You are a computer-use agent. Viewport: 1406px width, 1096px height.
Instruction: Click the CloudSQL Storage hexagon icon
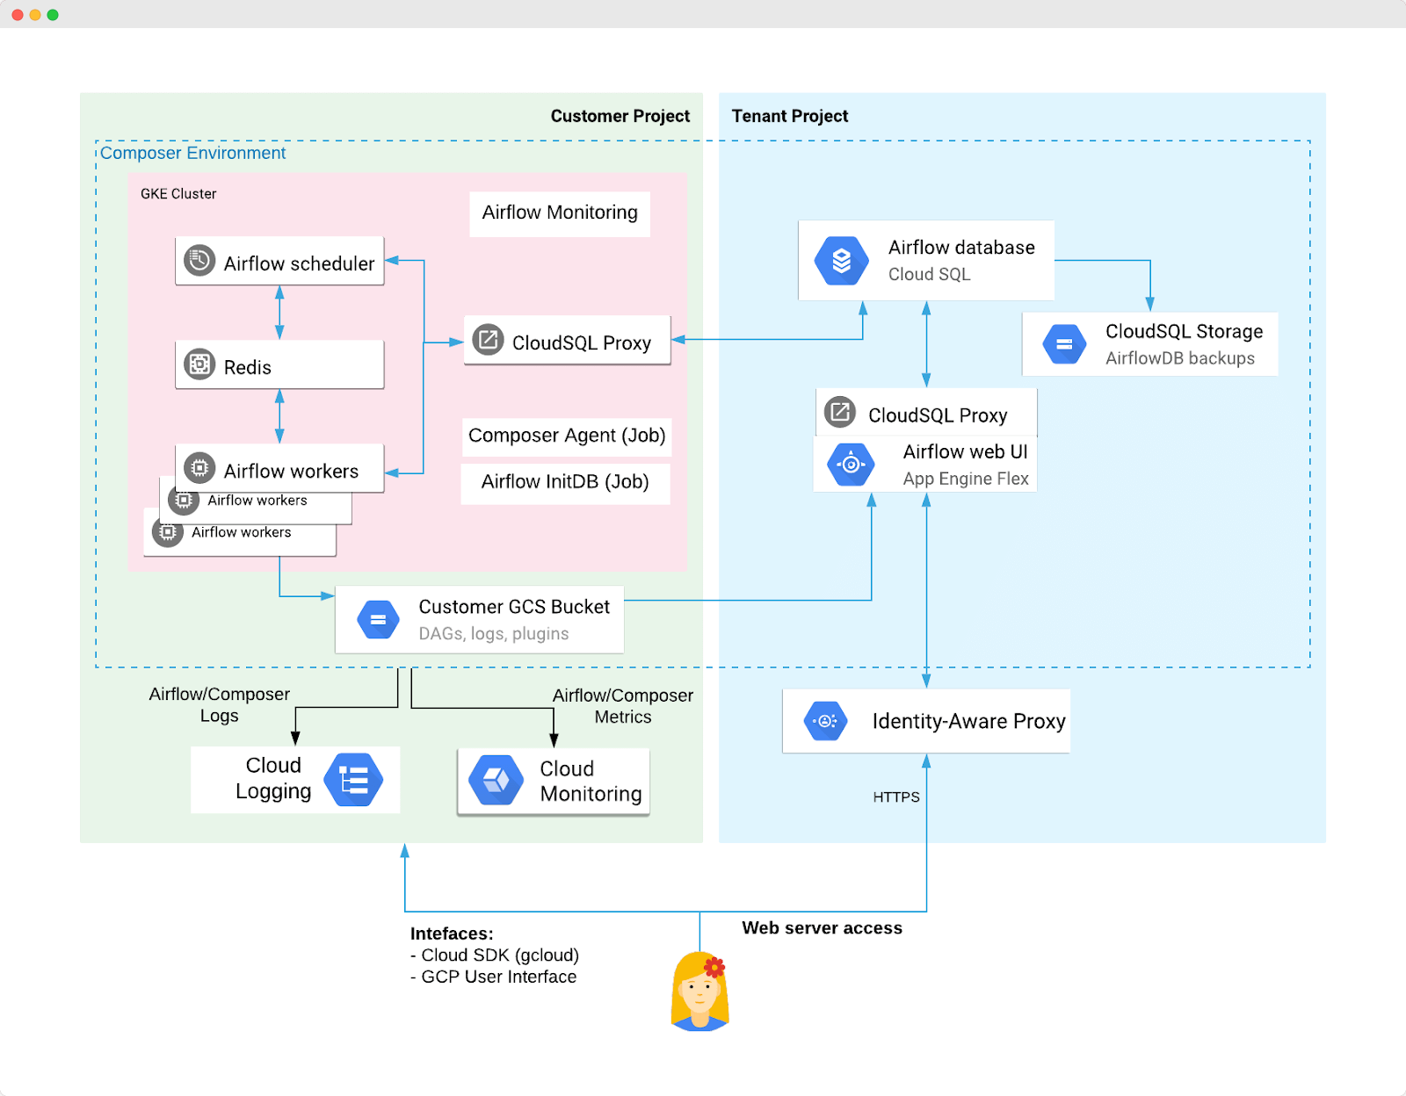[1064, 344]
